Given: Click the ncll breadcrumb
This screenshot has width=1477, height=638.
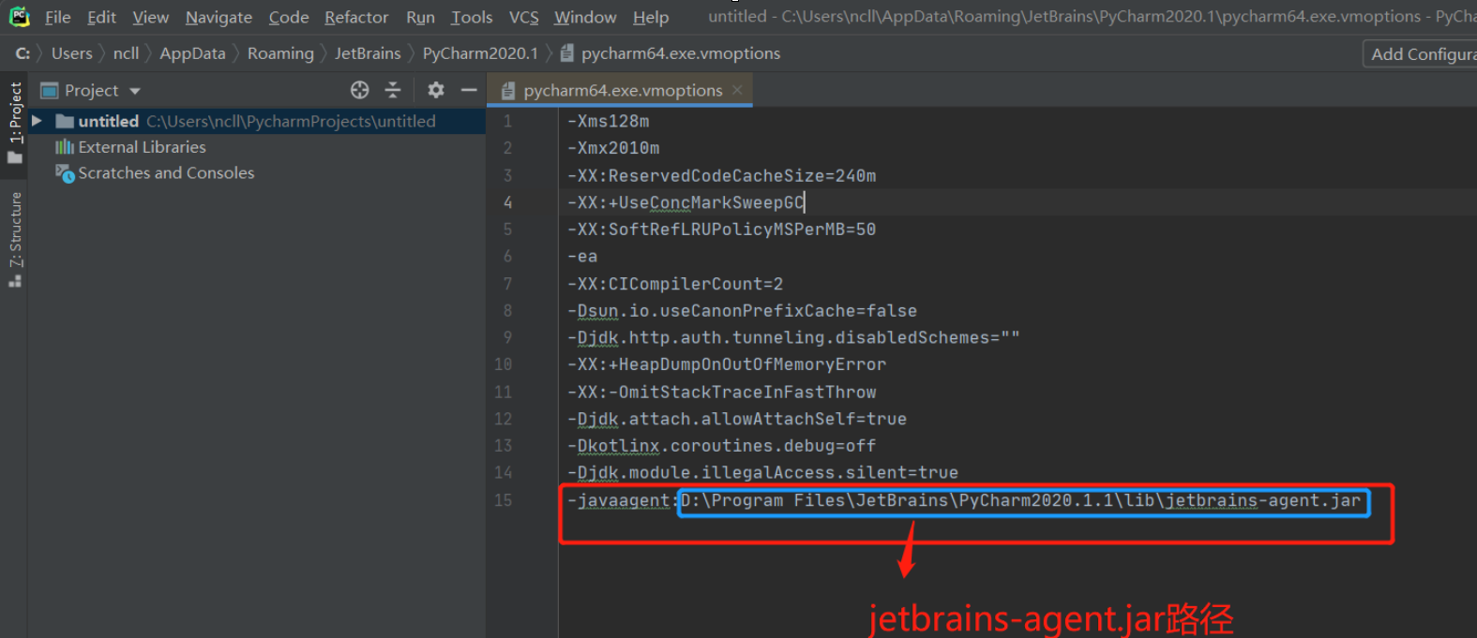Looking at the screenshot, I should [x=126, y=53].
